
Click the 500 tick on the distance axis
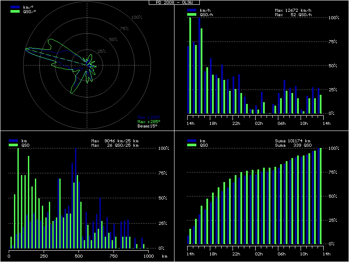tap(79, 256)
